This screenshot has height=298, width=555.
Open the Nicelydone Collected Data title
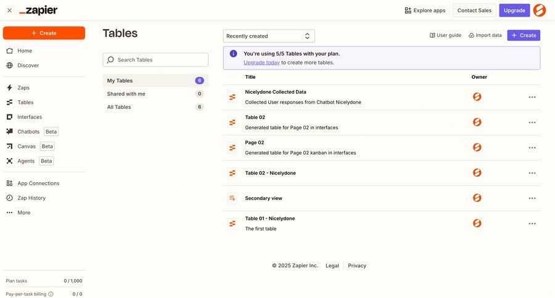276,92
